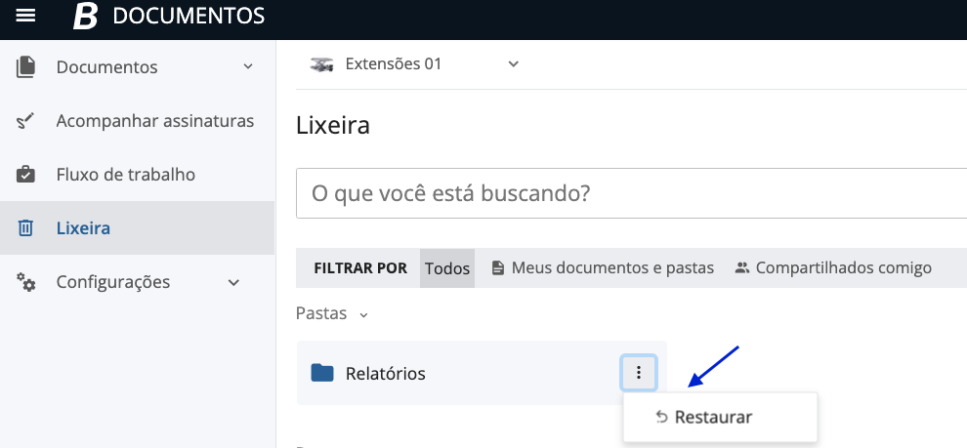The width and height of the screenshot is (967, 448).
Task: Go to Fluxo de trabalho page
Action: point(125,175)
